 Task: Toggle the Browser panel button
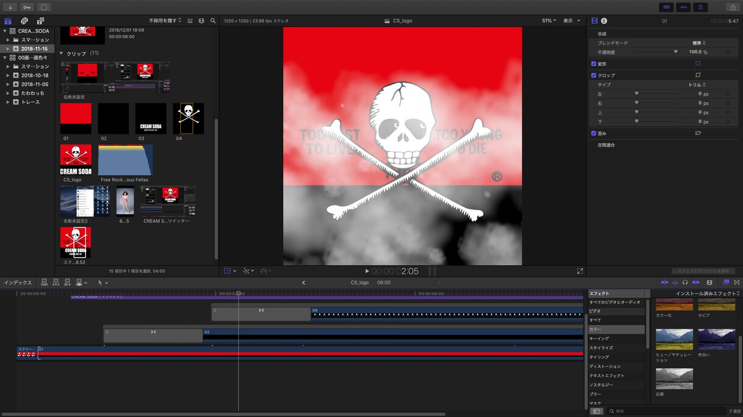click(667, 7)
